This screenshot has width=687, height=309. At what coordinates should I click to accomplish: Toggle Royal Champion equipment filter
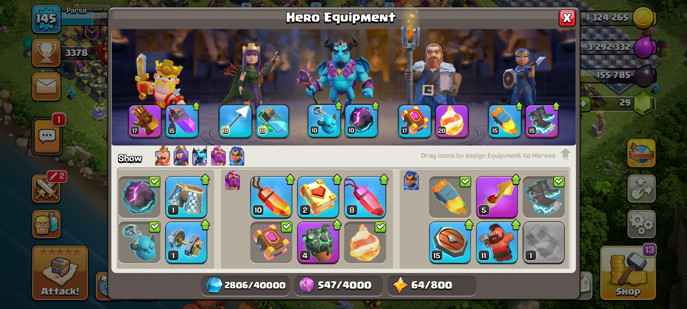coord(237,156)
